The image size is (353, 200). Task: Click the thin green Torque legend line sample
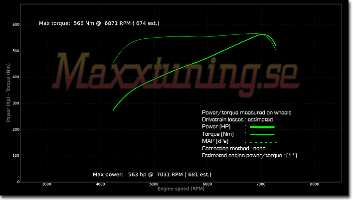coord(262,135)
